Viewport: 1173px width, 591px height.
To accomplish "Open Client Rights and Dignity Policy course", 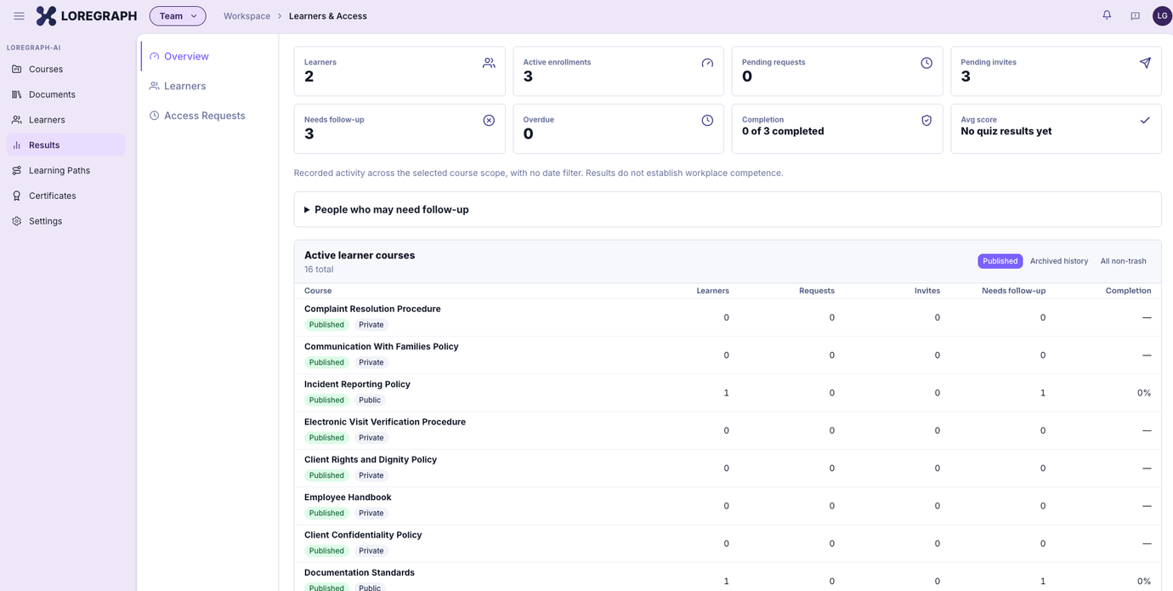I will click(x=371, y=459).
